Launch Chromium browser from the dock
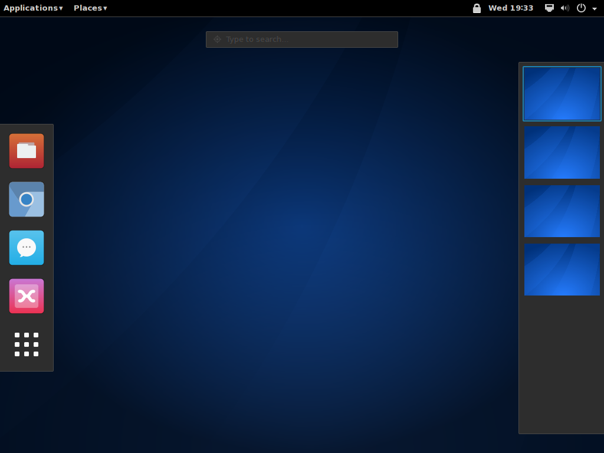Screen dimensions: 604x453 (x=27, y=199)
